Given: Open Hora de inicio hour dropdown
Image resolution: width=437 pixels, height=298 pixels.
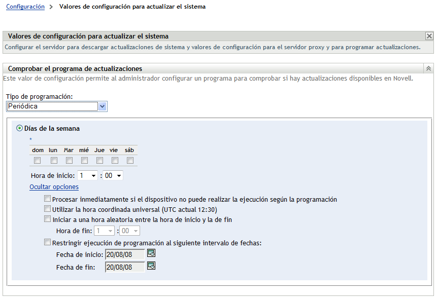Looking at the screenshot, I should pyautogui.click(x=87, y=175).
